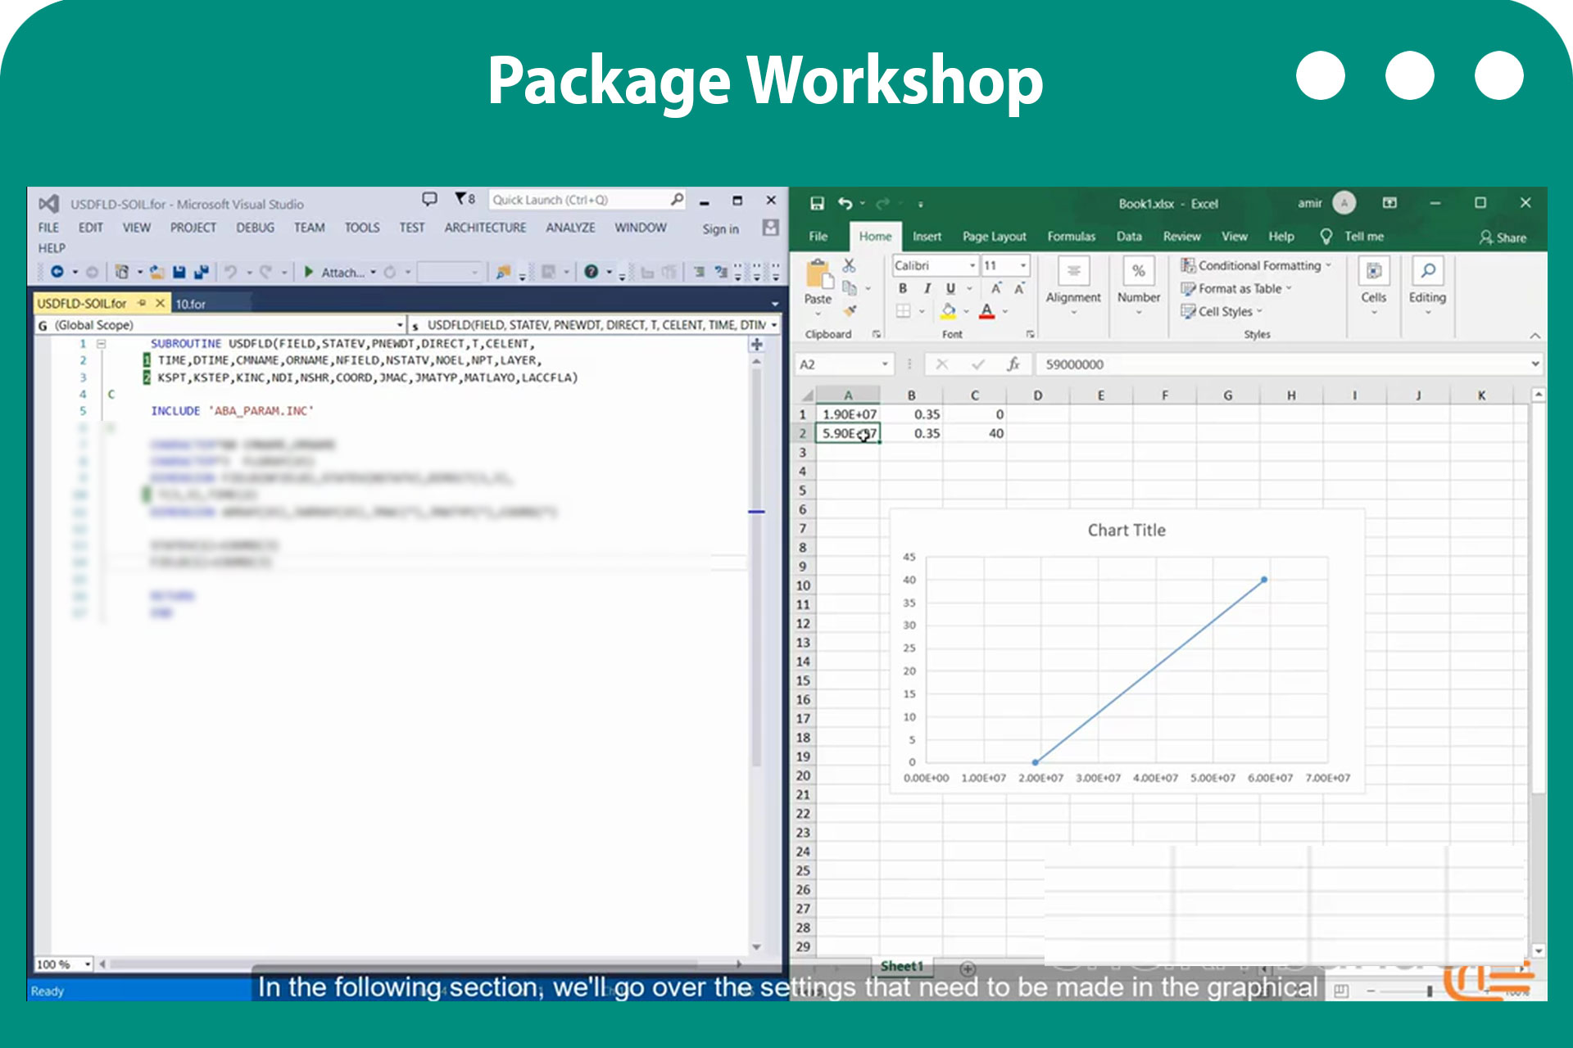The image size is (1573, 1048).
Task: Increase font size in Excel
Action: point(996,288)
